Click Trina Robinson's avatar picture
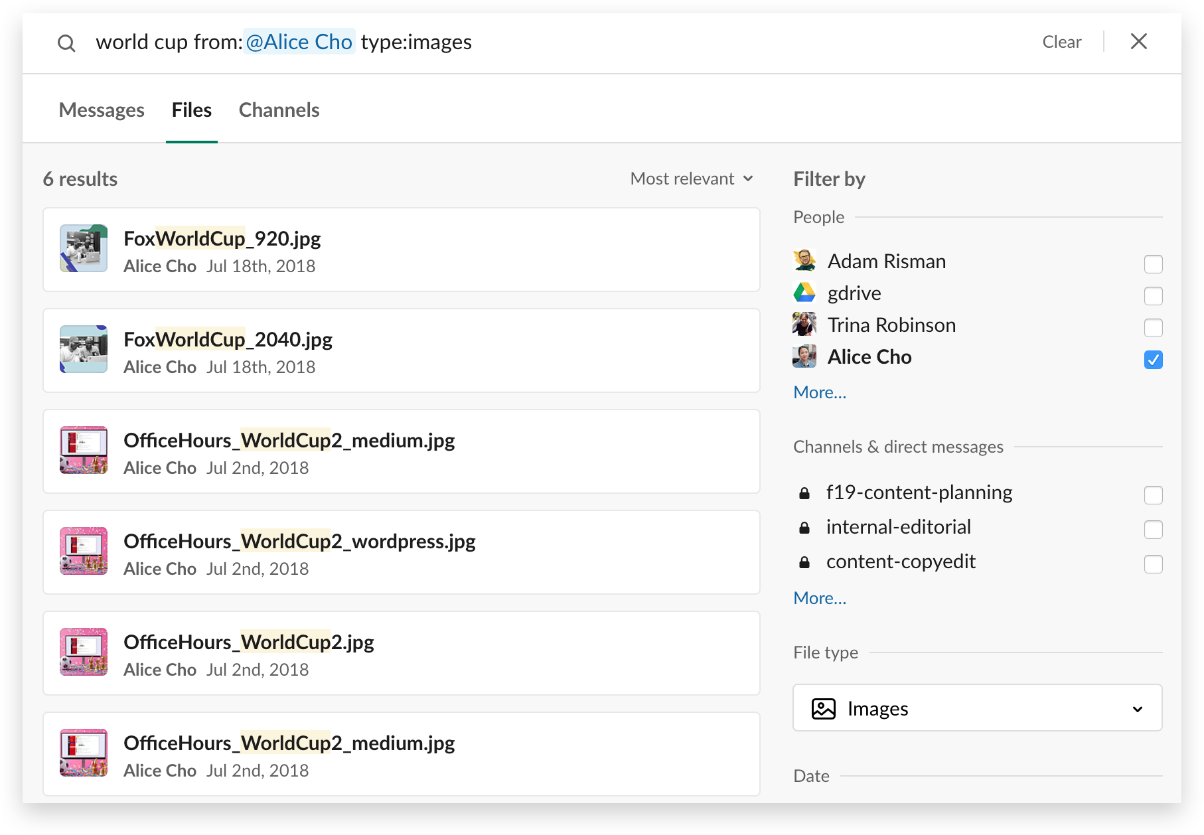This screenshot has height=835, width=1204. pos(804,325)
